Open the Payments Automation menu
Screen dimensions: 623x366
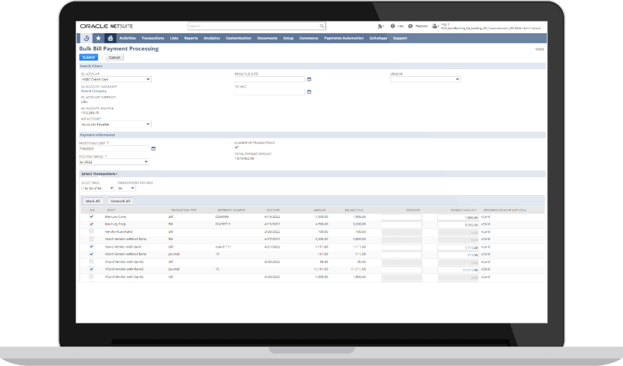tap(343, 38)
